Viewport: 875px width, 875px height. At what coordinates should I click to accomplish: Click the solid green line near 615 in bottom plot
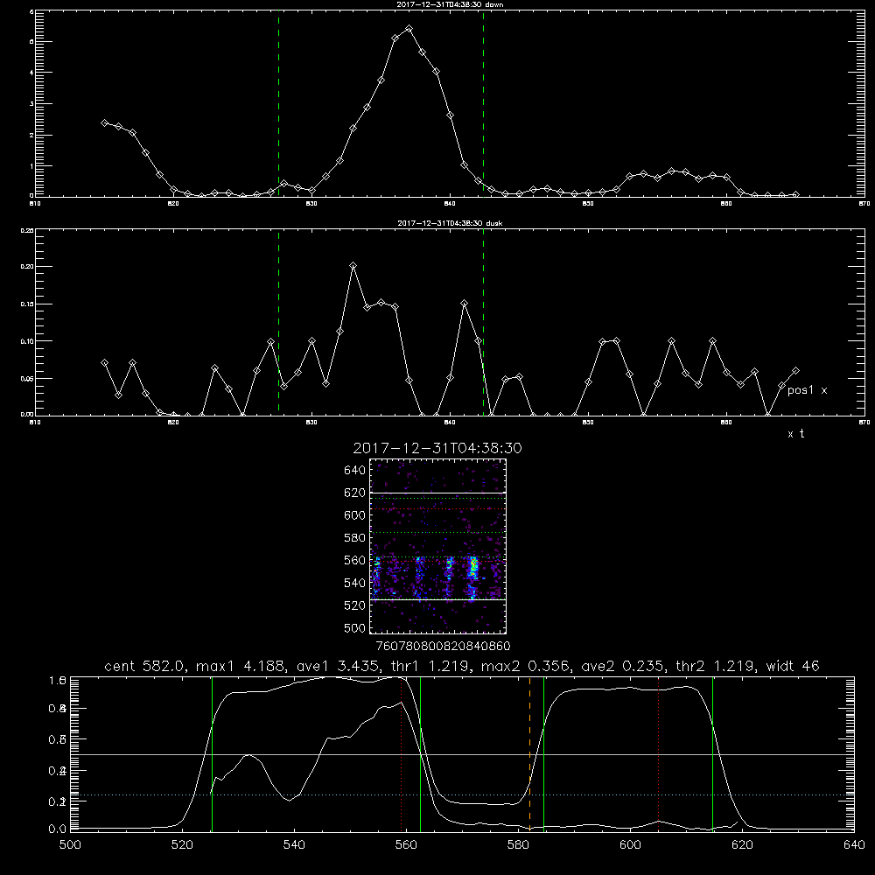[x=712, y=753]
